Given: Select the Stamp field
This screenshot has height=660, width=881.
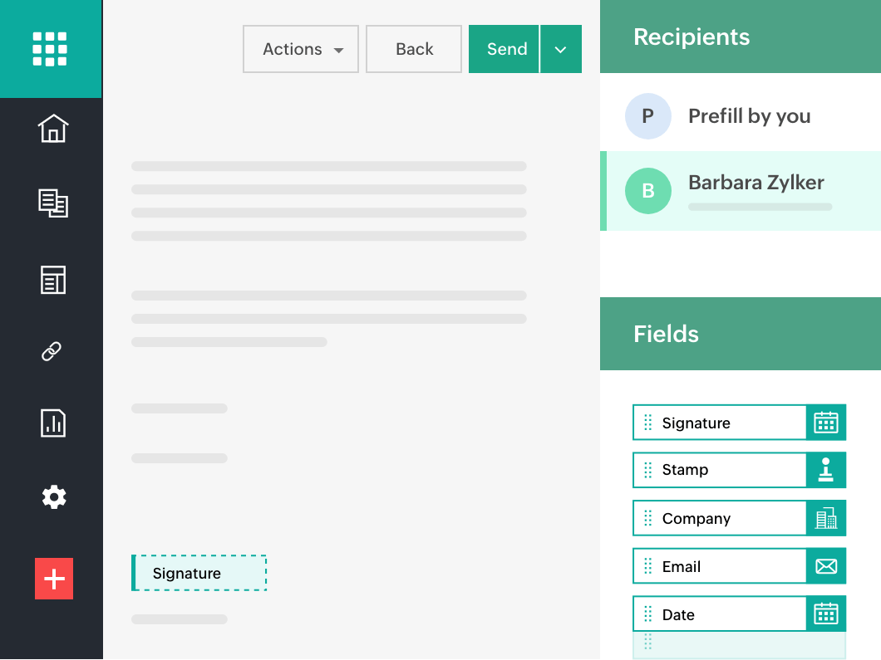Looking at the screenshot, I should click(x=740, y=470).
